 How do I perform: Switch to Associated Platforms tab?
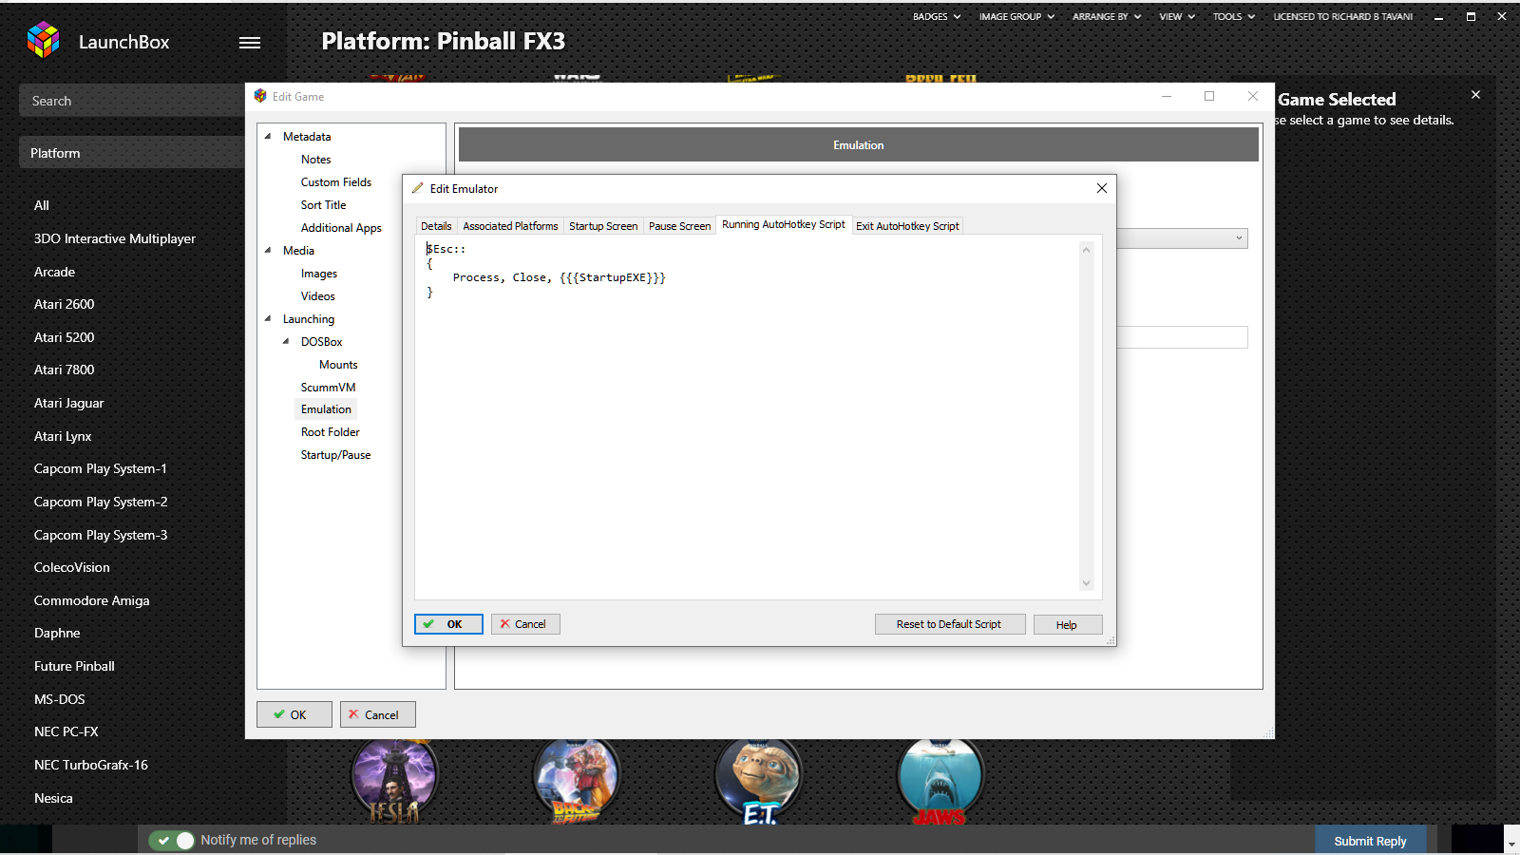[x=510, y=226]
